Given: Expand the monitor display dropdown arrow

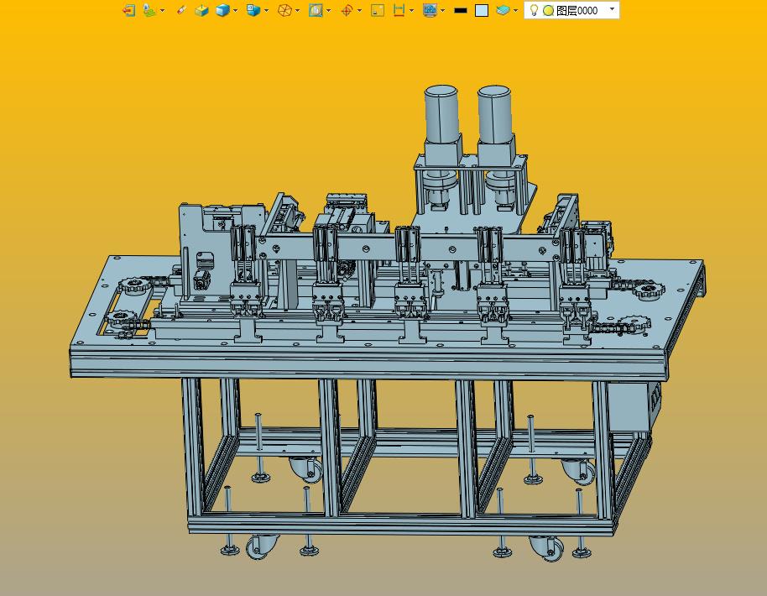Looking at the screenshot, I should (443, 10).
